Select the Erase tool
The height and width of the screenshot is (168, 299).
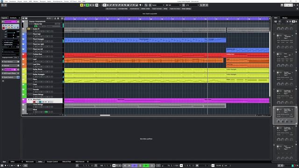pyautogui.click(x=114, y=5)
